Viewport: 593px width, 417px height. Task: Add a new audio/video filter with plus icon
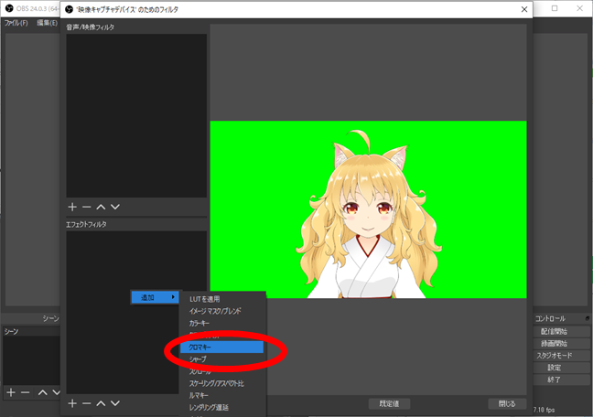72,207
